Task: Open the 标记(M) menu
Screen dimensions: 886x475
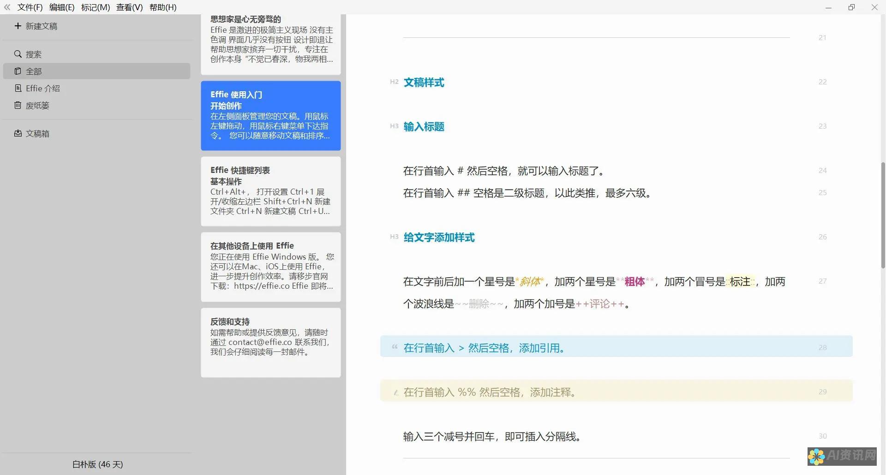Action: (x=96, y=7)
